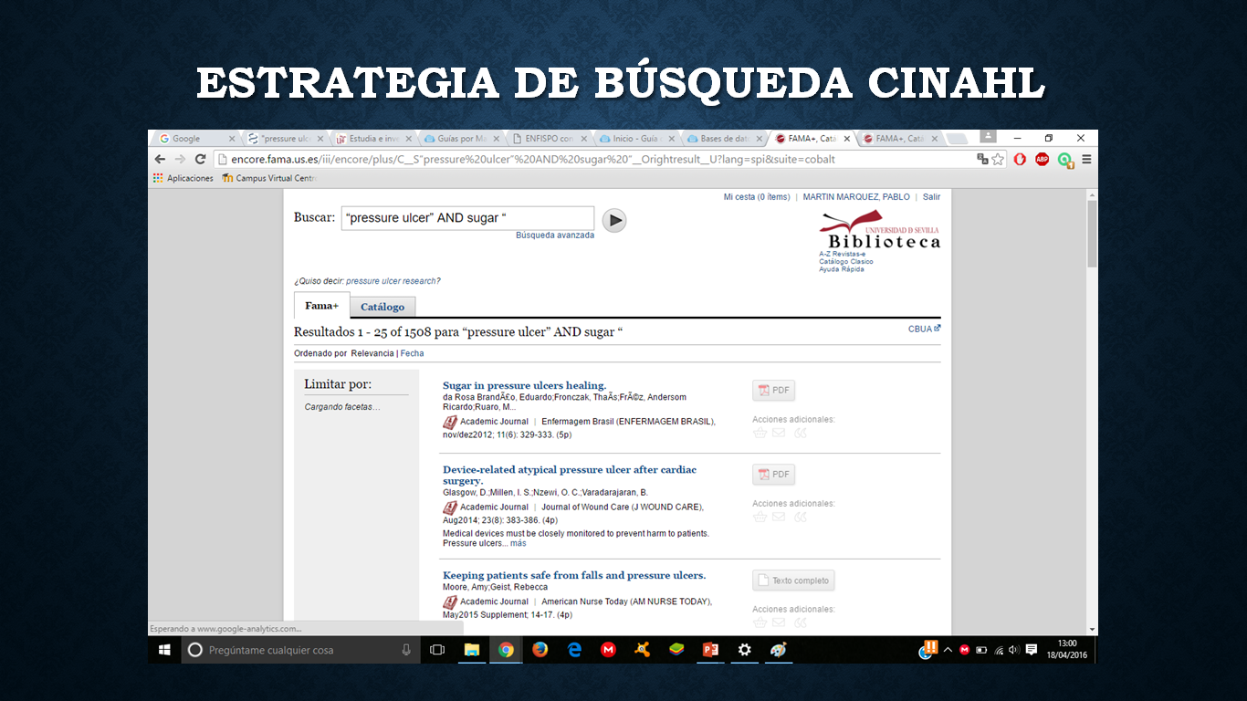Add 'Sugar in pressure ulcers healing' to basket
The width and height of the screenshot is (1247, 701).
[760, 433]
